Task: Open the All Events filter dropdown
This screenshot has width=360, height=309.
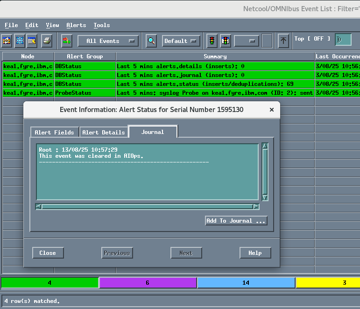Action: click(x=108, y=41)
